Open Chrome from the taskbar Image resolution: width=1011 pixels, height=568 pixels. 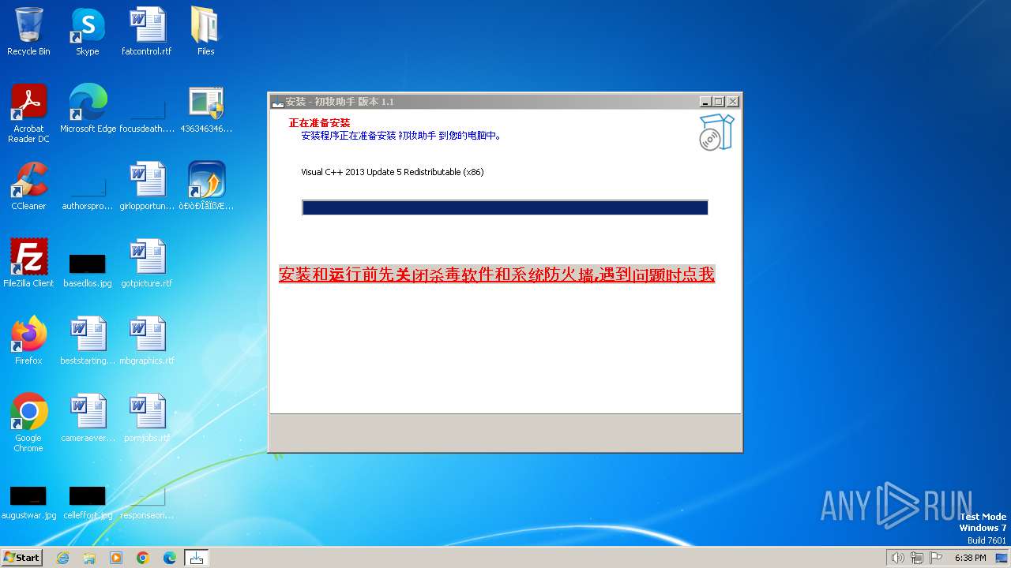(x=143, y=558)
